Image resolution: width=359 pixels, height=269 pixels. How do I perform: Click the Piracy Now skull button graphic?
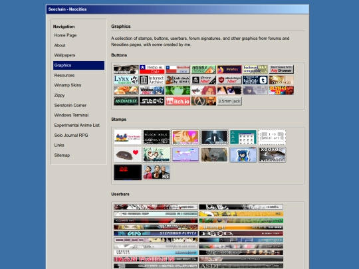203,80
